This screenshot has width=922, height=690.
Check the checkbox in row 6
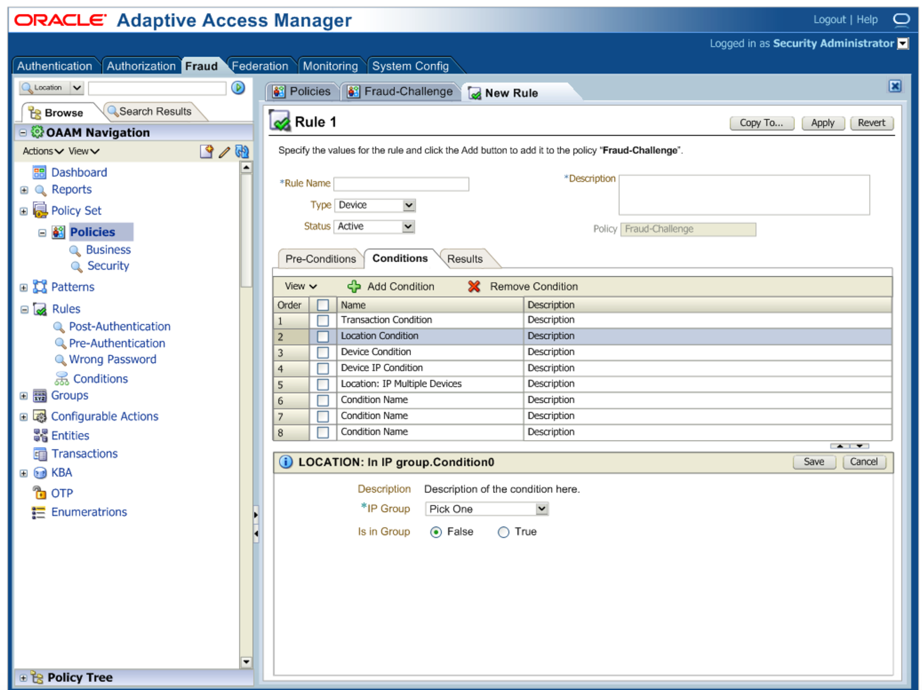click(x=323, y=400)
